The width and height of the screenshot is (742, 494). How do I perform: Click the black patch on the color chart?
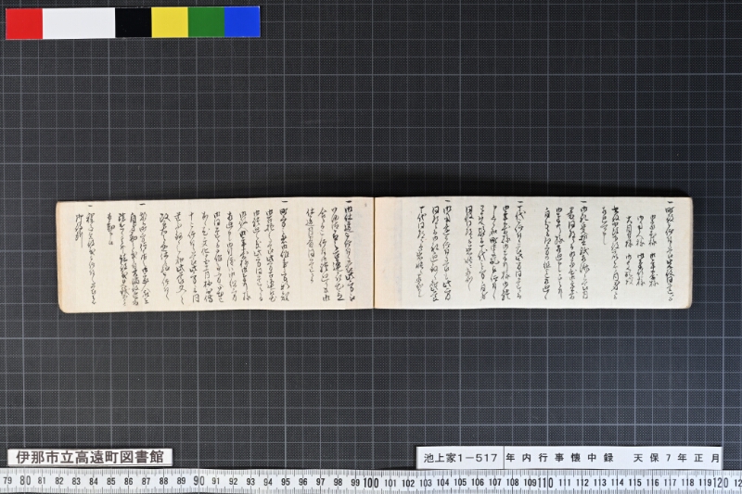tap(134, 22)
